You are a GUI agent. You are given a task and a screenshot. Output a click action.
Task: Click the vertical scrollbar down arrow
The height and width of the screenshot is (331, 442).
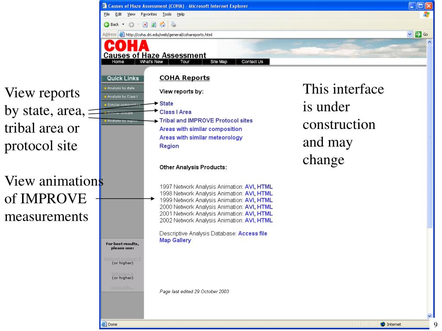[x=429, y=316]
